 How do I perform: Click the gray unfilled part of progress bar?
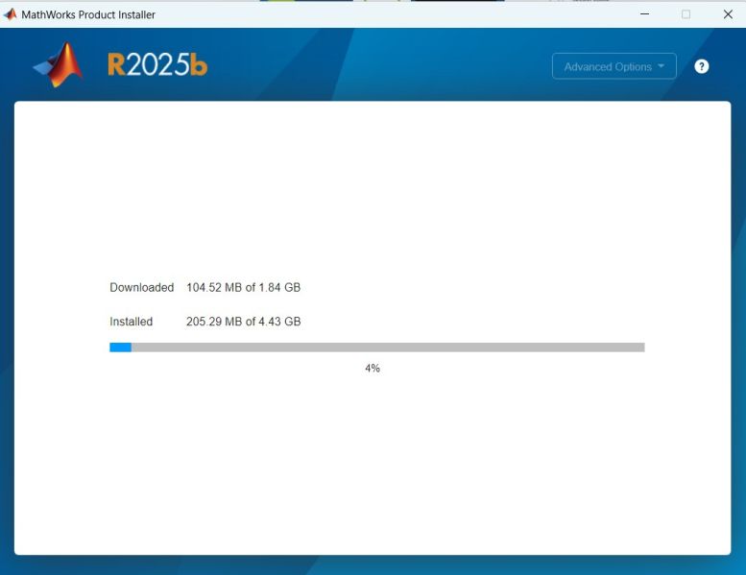pyautogui.click(x=384, y=347)
